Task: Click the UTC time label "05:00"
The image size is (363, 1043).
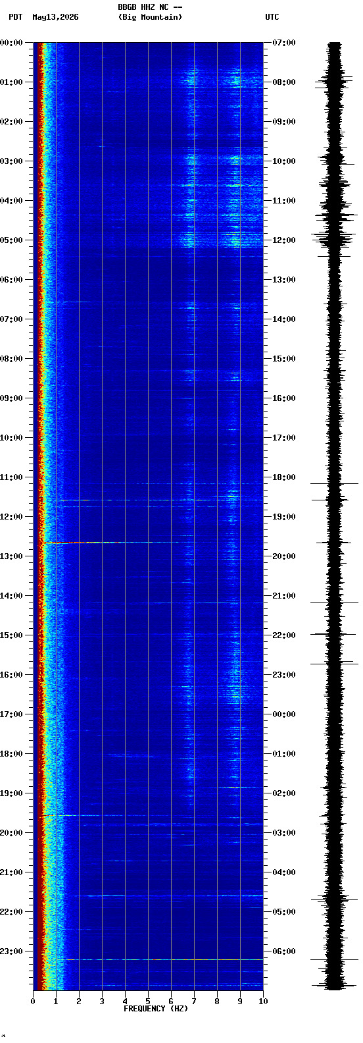Action: [284, 912]
